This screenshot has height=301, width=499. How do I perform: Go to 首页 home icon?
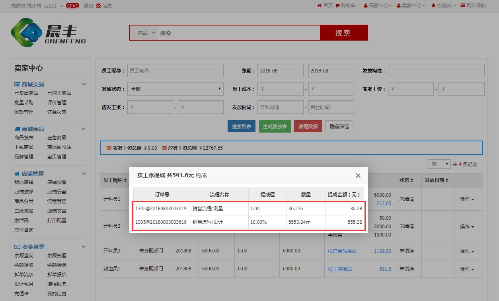point(319,6)
